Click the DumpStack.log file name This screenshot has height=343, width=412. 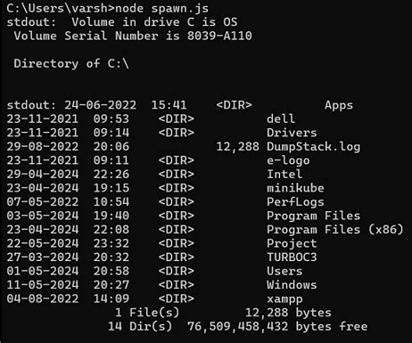pos(313,147)
